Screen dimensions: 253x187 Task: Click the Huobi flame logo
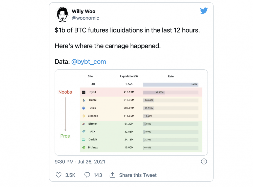coord(84,100)
